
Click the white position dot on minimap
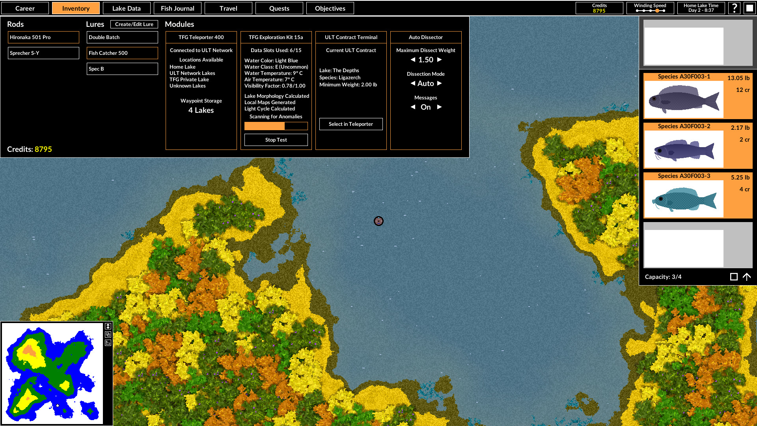click(x=58, y=405)
